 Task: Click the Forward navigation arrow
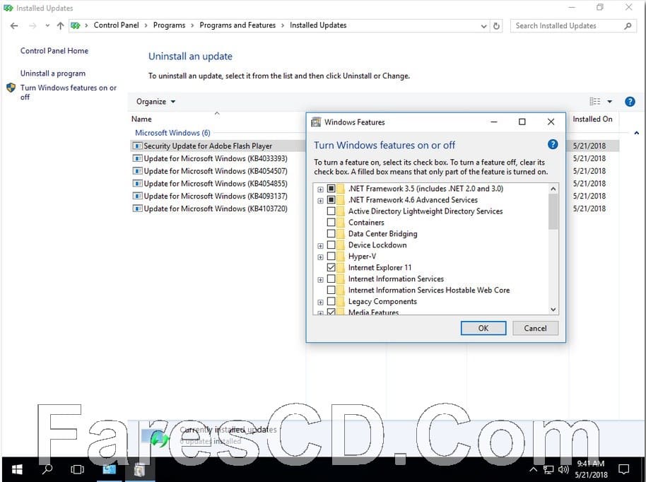pyautogui.click(x=33, y=26)
